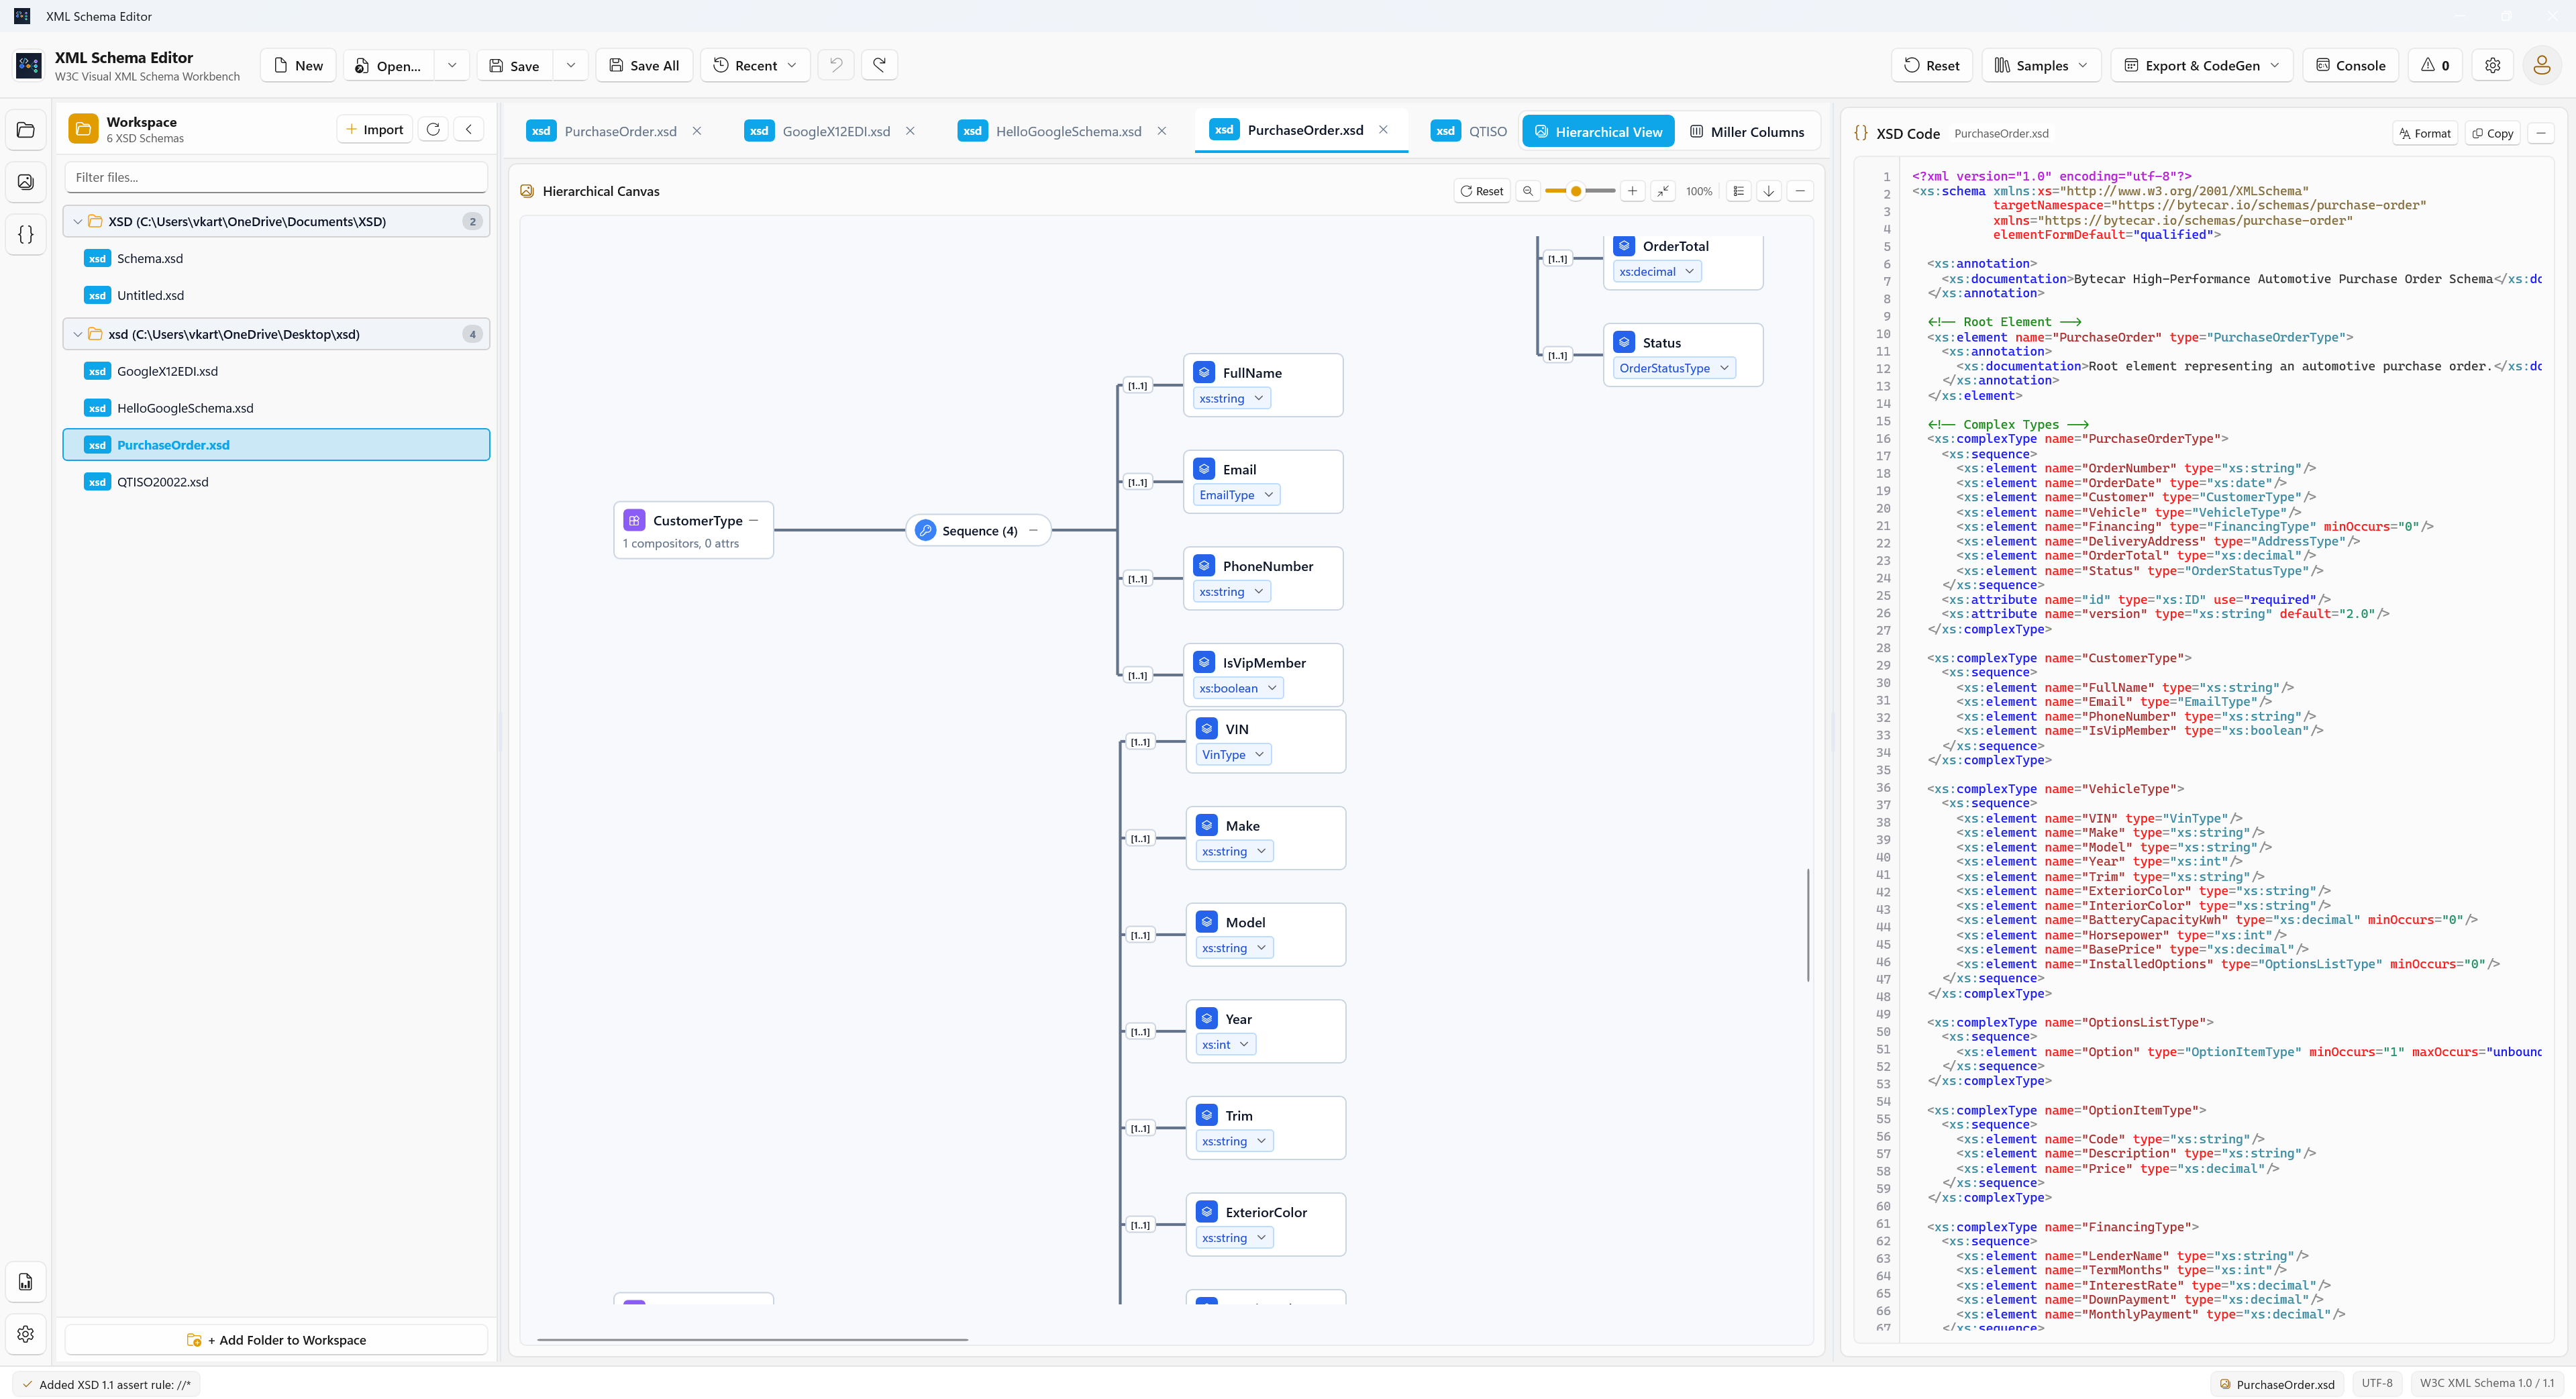
Task: Open QTISO20022.xsd in the workspace tree
Action: 276,482
